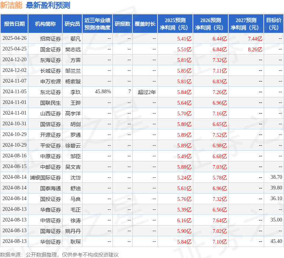Click analyst name 李玖
Screen dimensions: 284x258
point(76,92)
